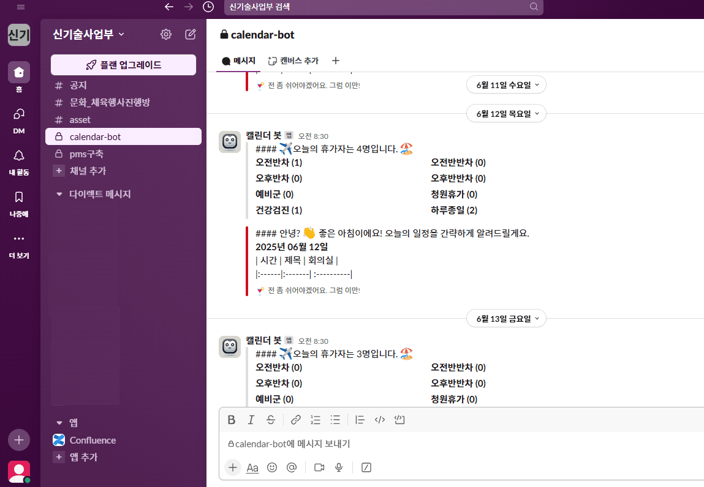The height and width of the screenshot is (487, 704).
Task: Open the 신기술사업부 workspace menu
Action: (88, 34)
